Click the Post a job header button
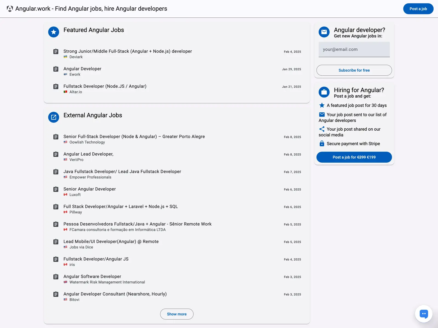438x328 pixels. (x=418, y=9)
